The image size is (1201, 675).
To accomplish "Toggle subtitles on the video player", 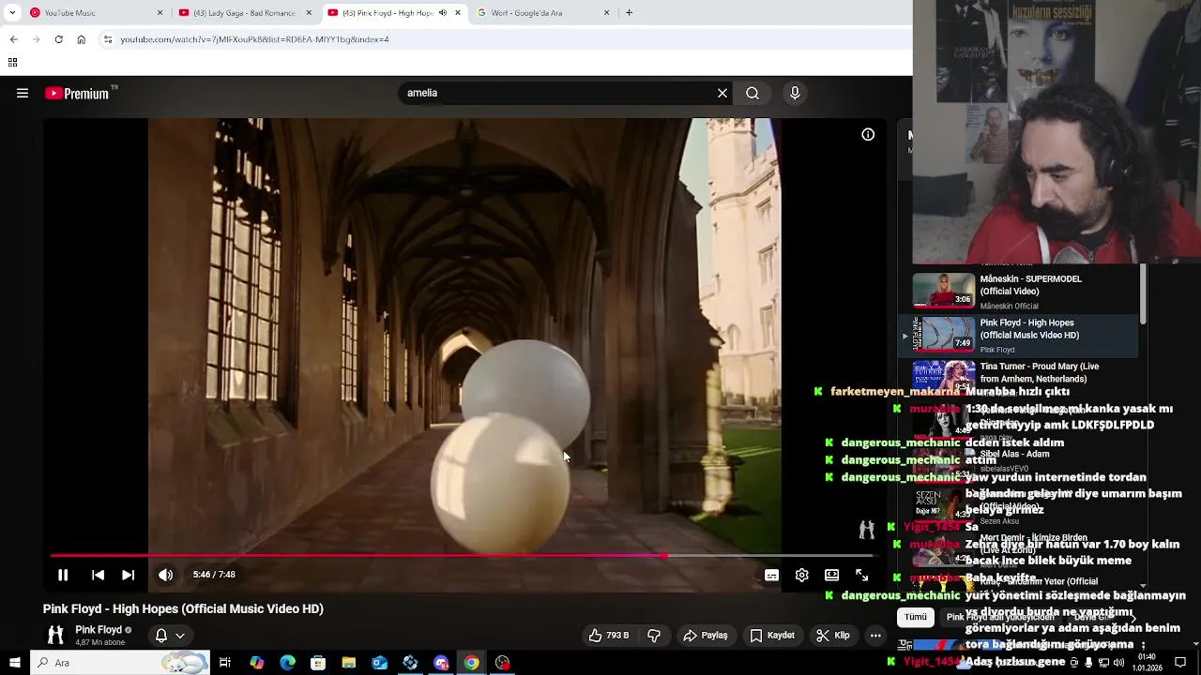I will pos(771,575).
